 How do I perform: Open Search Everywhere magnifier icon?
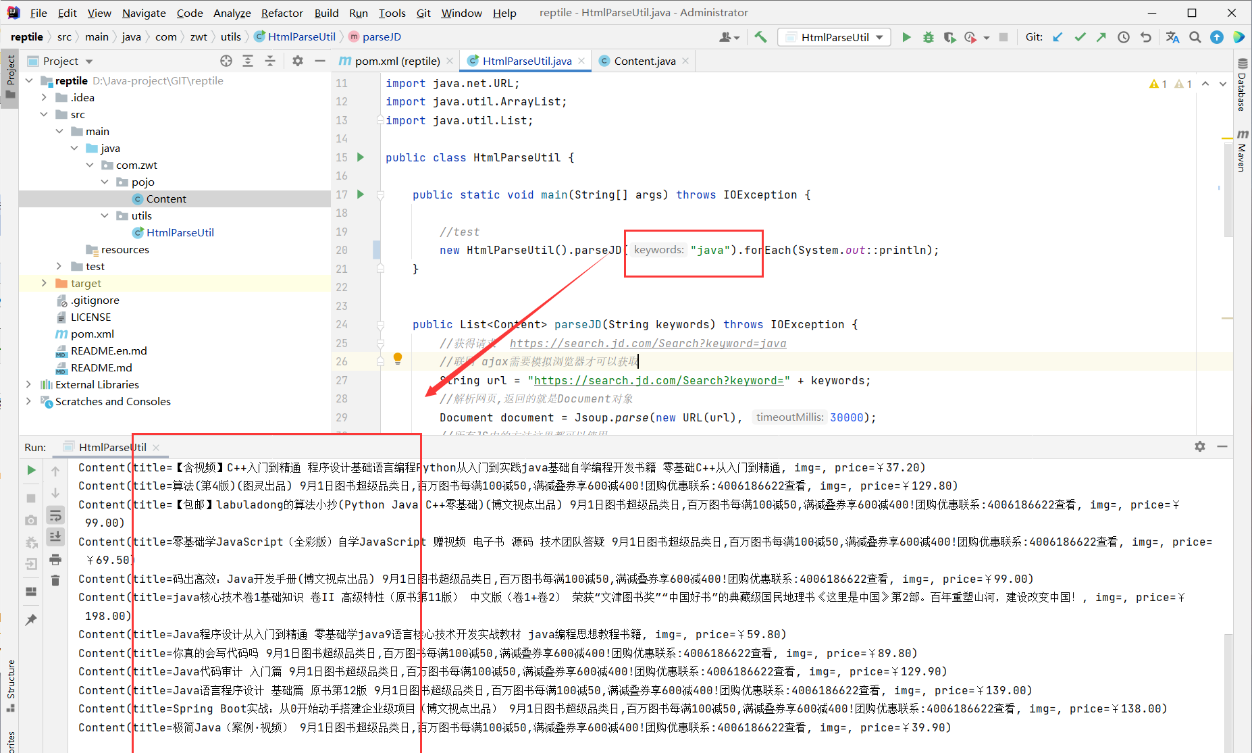[x=1195, y=37]
